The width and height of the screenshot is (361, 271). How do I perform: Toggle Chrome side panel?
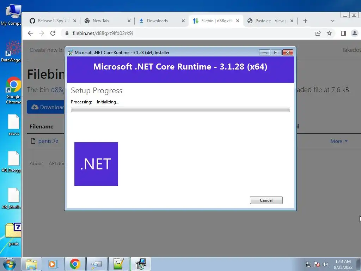pyautogui.click(x=343, y=33)
